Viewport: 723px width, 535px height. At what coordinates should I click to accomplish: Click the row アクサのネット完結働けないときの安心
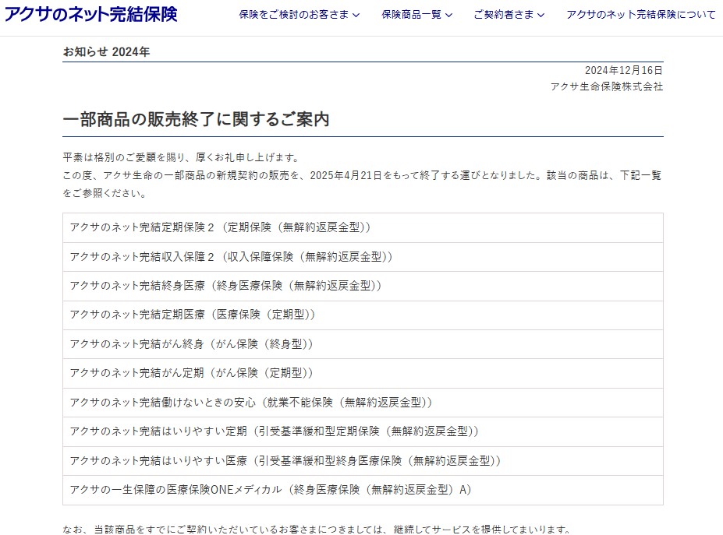(x=363, y=403)
